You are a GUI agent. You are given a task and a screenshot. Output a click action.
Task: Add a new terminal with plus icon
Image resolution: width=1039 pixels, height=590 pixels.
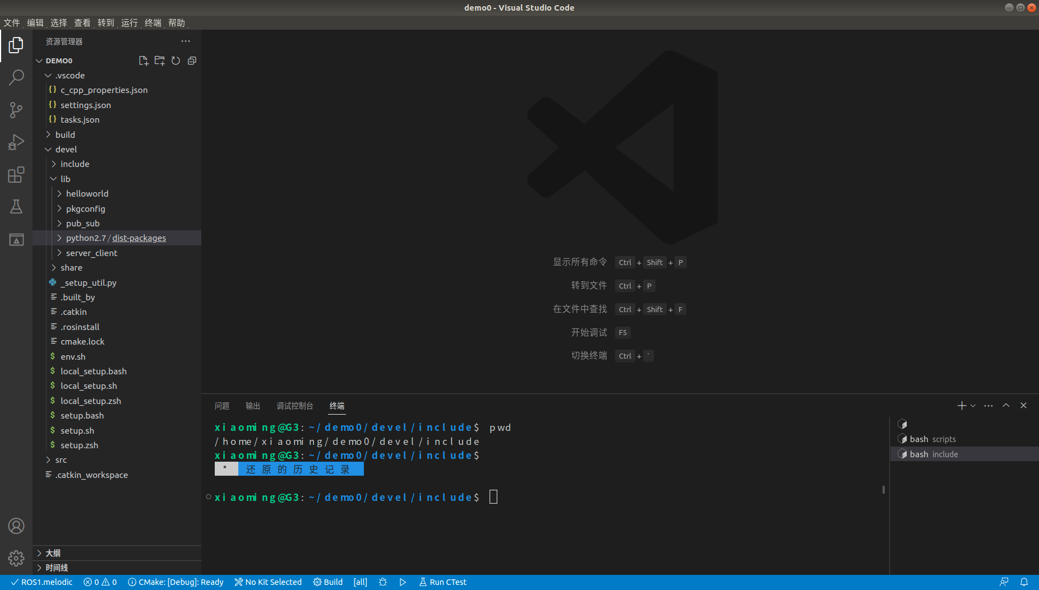pos(962,405)
